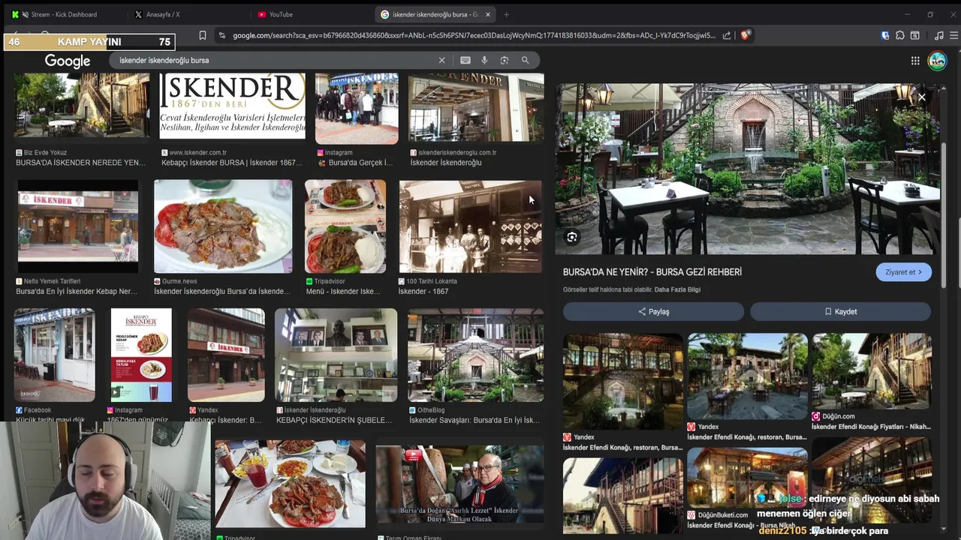This screenshot has width=961, height=540.
Task: Open iskenderiskenderoglu.com.tr restaurant image
Action: (x=476, y=107)
